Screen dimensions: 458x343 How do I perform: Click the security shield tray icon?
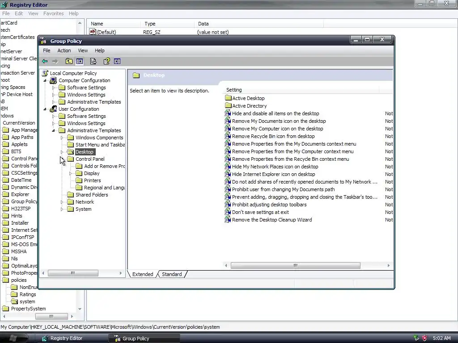pyautogui.click(x=424, y=339)
